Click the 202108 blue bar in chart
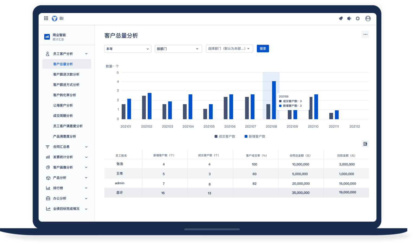Image resolution: width=413 pixels, height=243 pixels. (274, 100)
